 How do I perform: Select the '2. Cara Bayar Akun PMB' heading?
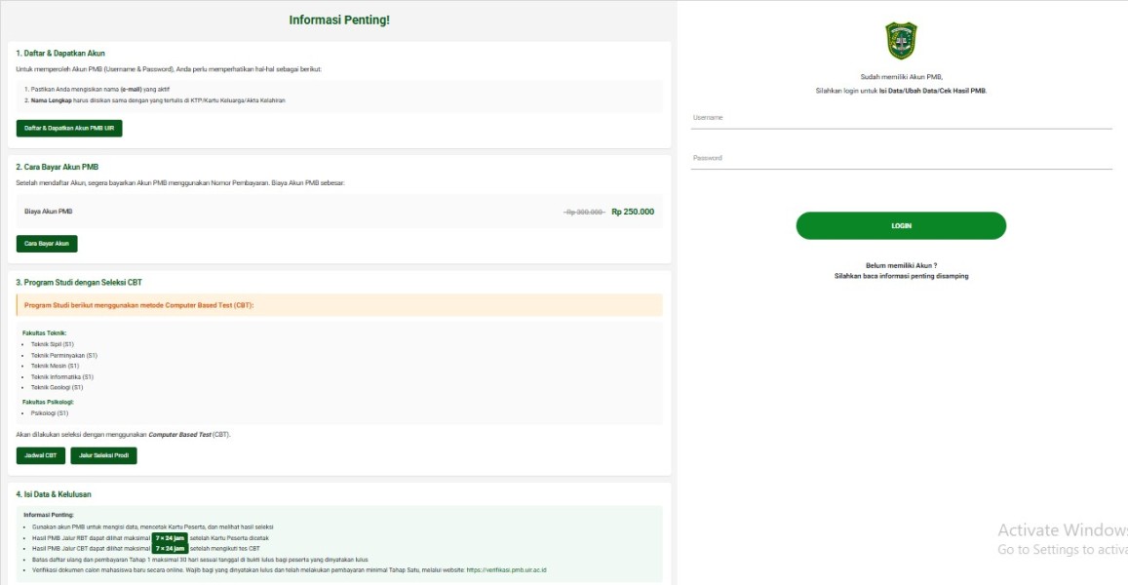(58, 167)
